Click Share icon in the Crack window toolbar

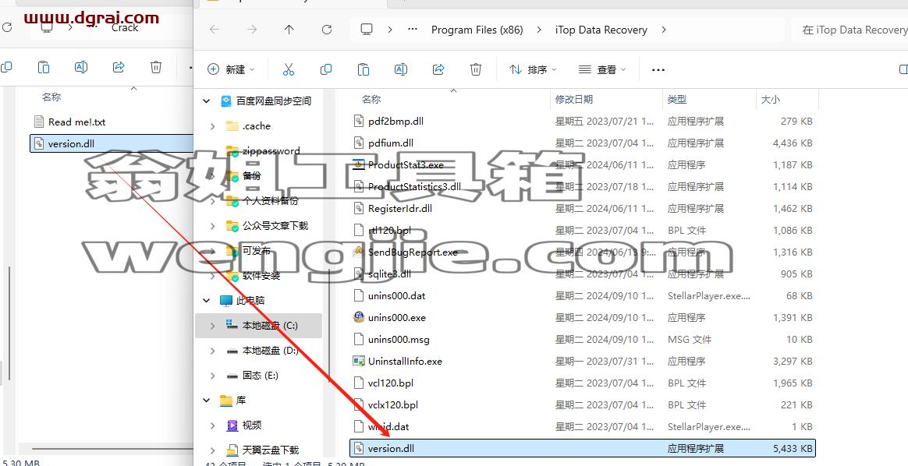click(119, 67)
